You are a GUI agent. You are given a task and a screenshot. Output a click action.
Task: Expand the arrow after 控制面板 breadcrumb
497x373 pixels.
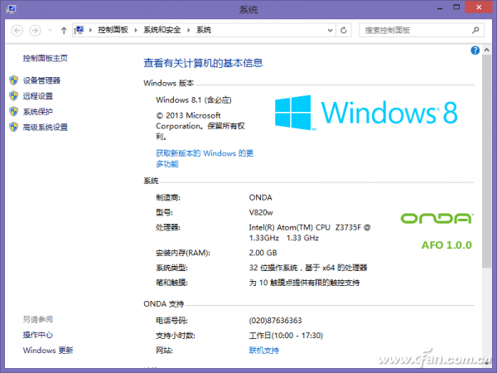tap(136, 31)
